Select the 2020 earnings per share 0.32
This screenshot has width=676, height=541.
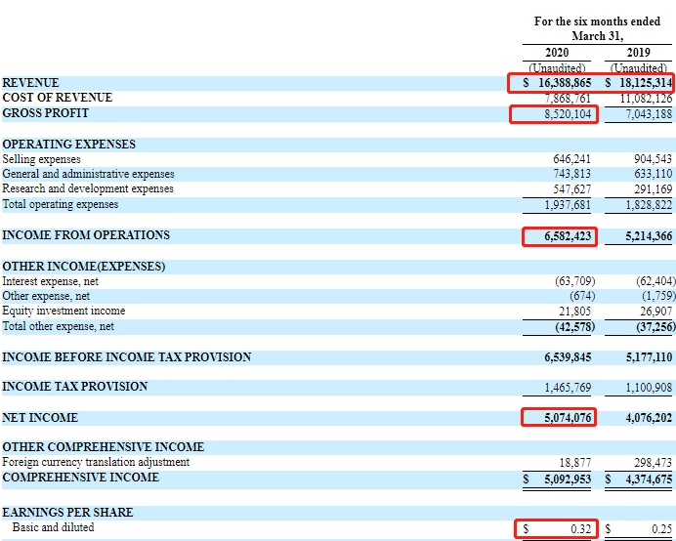[581, 528]
